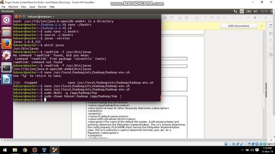The height and width of the screenshot is (154, 275).
Task: Show hidden icons in the Windows system tray
Action: pyautogui.click(x=242, y=150)
